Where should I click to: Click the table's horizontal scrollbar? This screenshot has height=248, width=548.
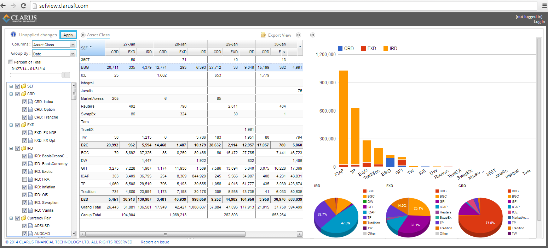(165, 234)
